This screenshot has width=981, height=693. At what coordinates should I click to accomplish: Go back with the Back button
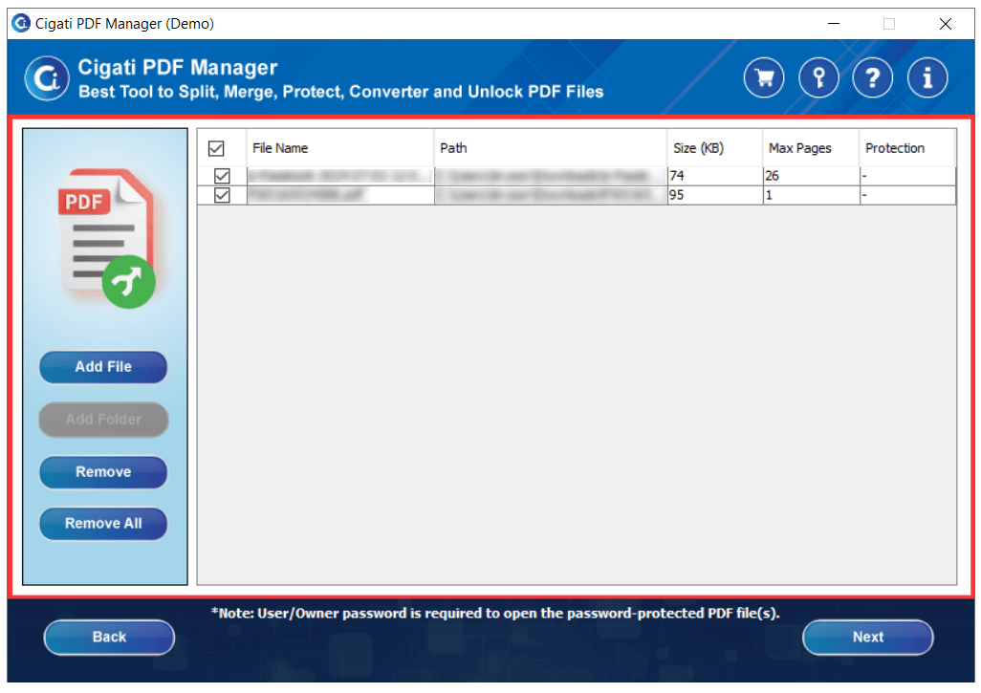point(109,637)
